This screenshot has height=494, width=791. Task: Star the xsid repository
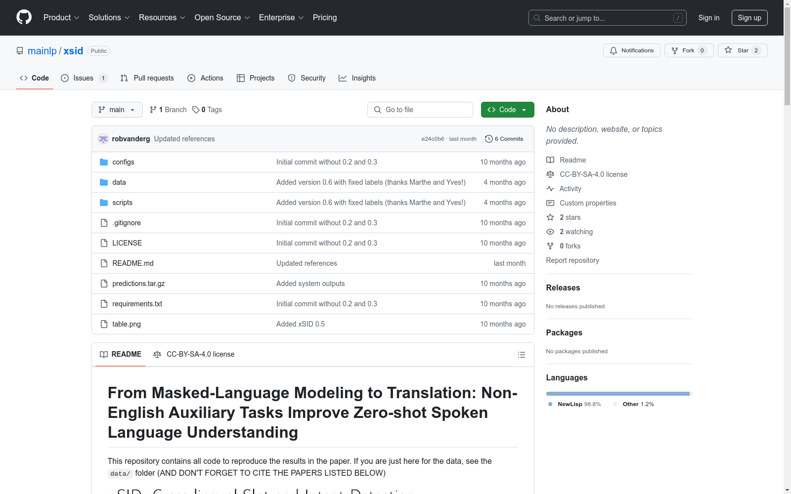[742, 50]
